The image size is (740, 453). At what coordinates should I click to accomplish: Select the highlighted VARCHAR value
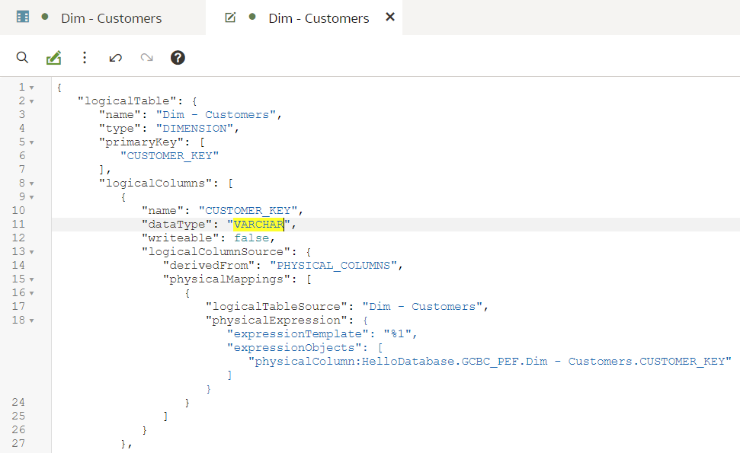pos(258,224)
